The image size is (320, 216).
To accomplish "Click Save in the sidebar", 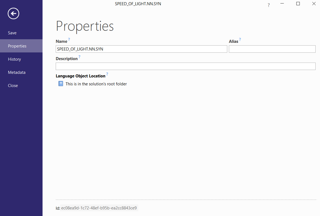I will (x=12, y=33).
